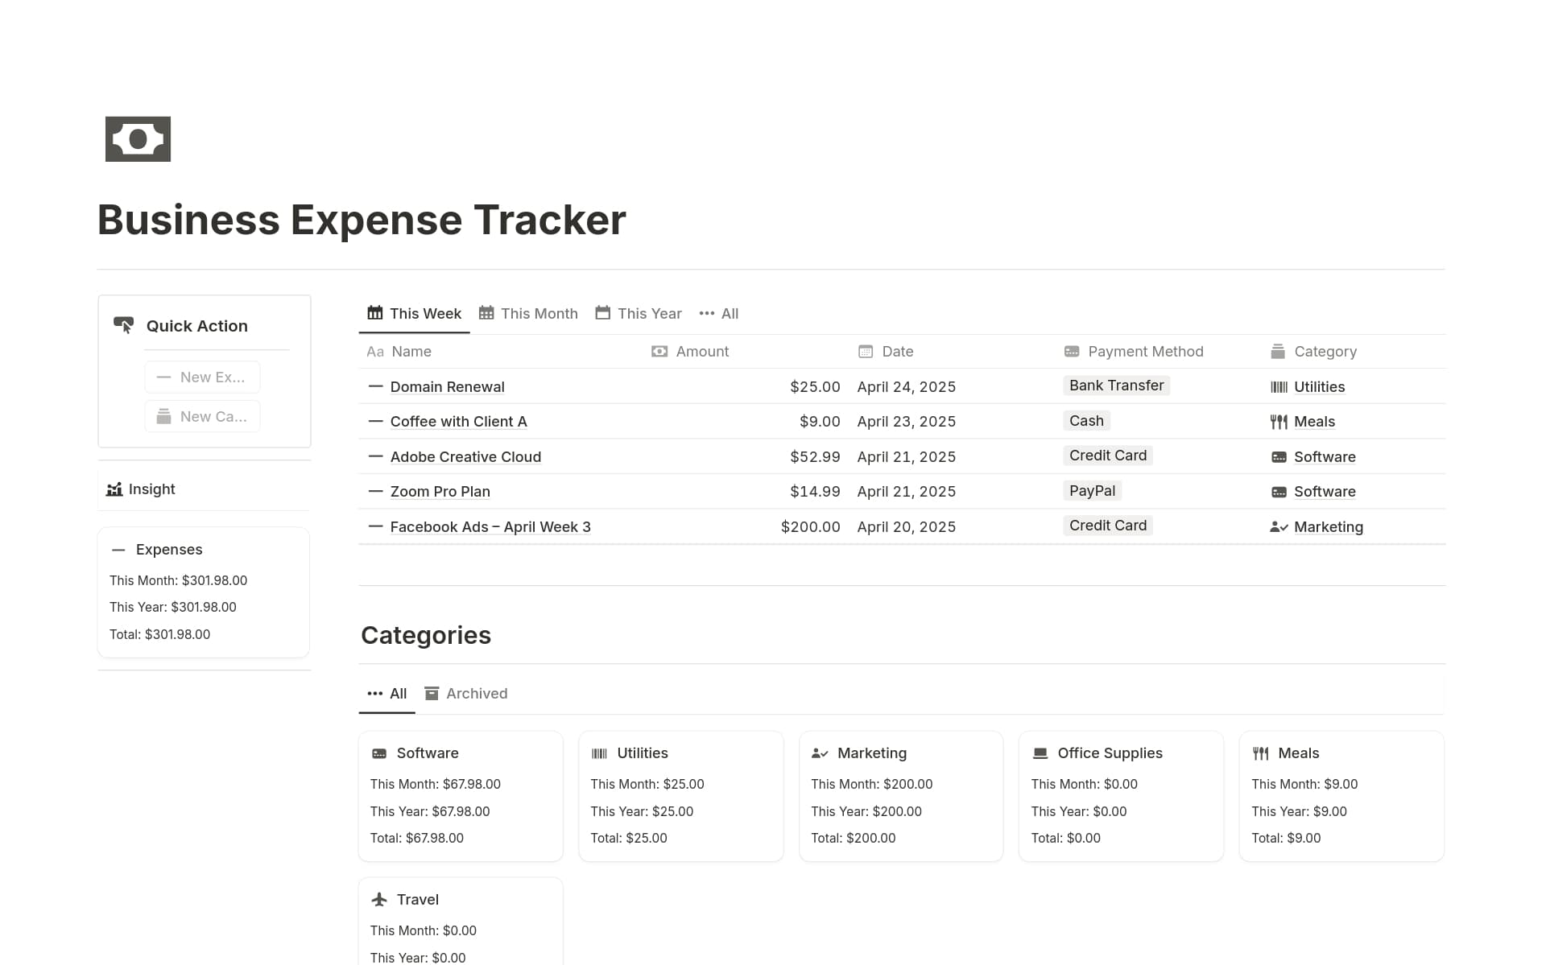Click the Aa icon in the Name column header

click(x=375, y=351)
